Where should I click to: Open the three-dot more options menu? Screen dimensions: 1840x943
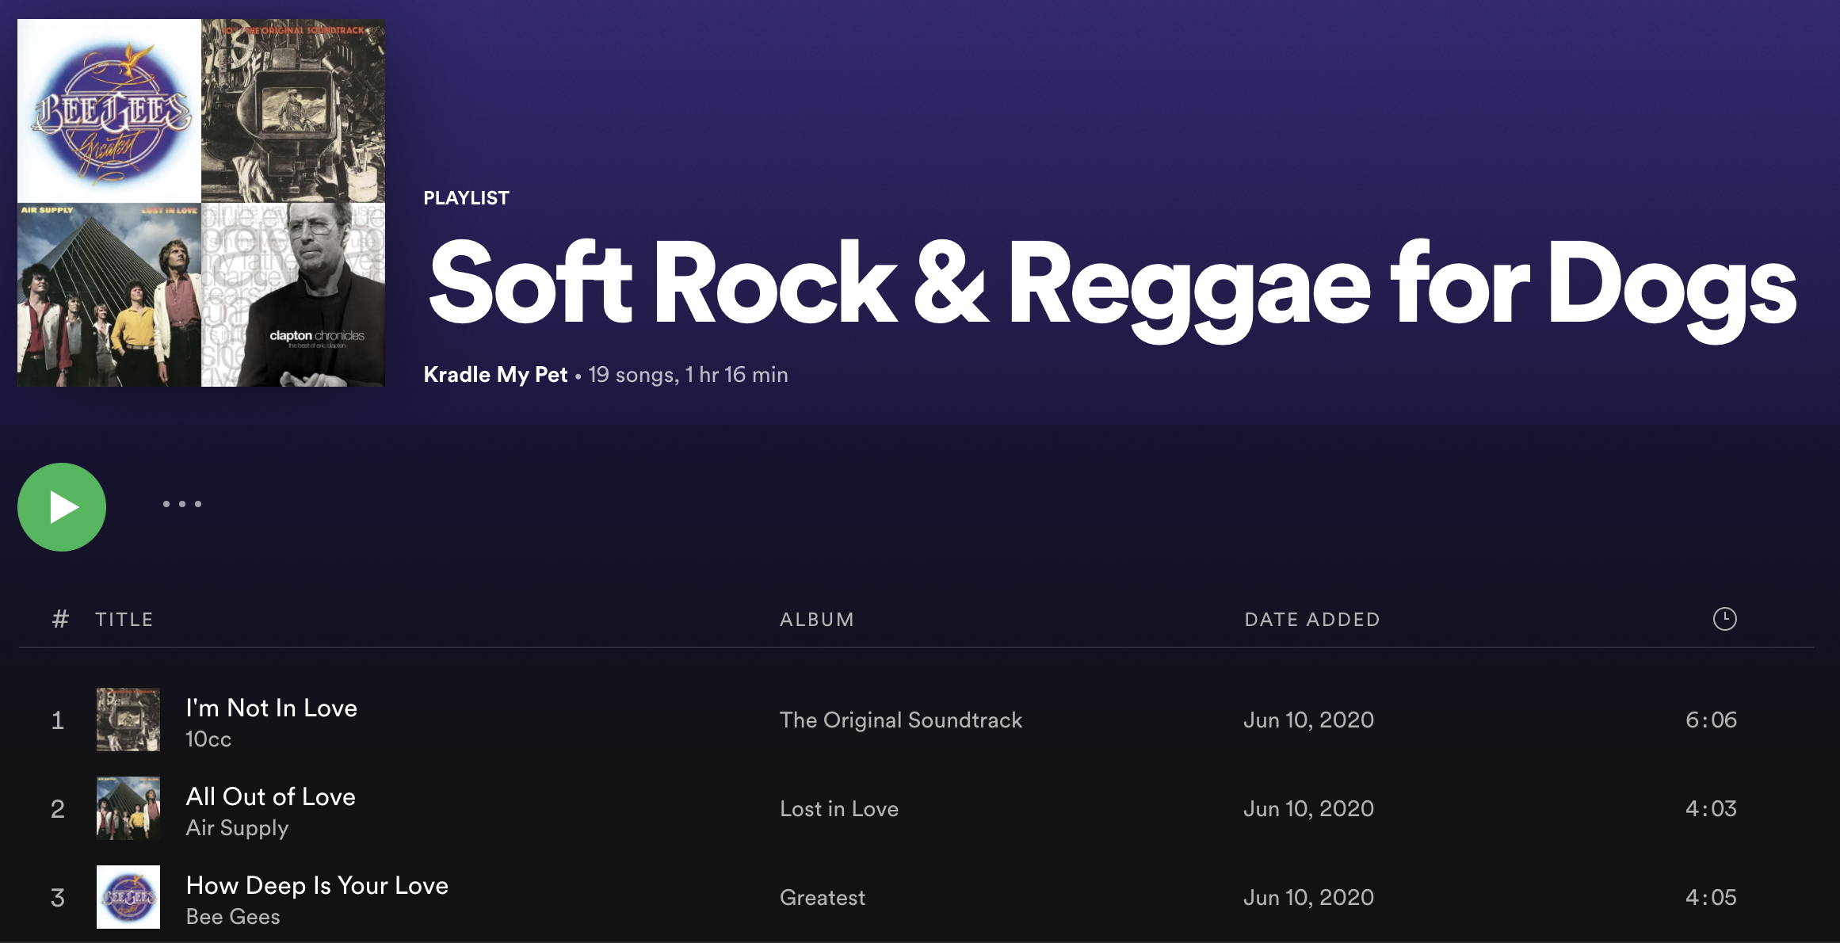click(182, 504)
